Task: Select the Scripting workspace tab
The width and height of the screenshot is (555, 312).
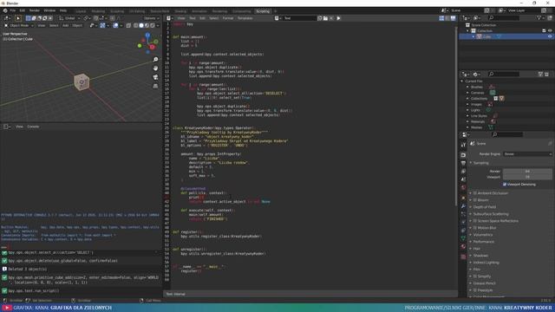Action: click(263, 11)
